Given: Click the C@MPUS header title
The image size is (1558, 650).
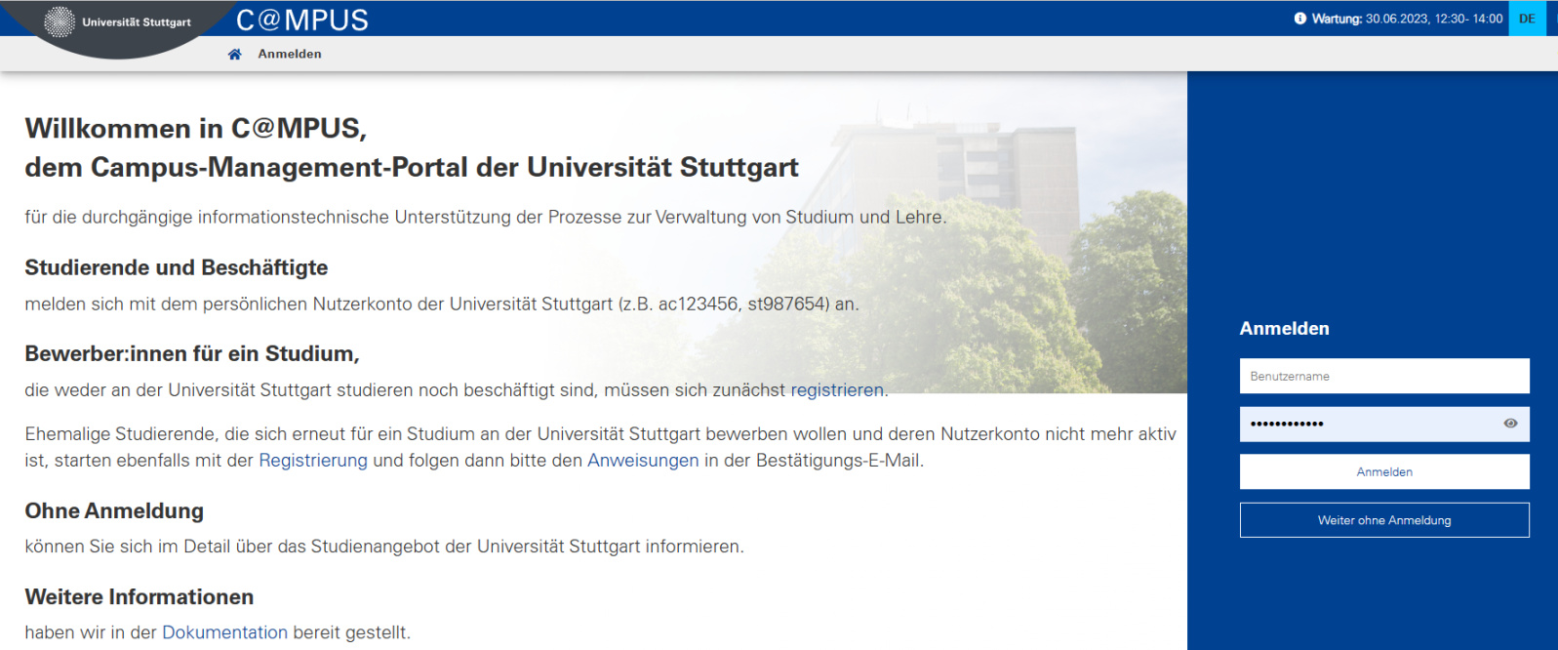Looking at the screenshot, I should (302, 20).
